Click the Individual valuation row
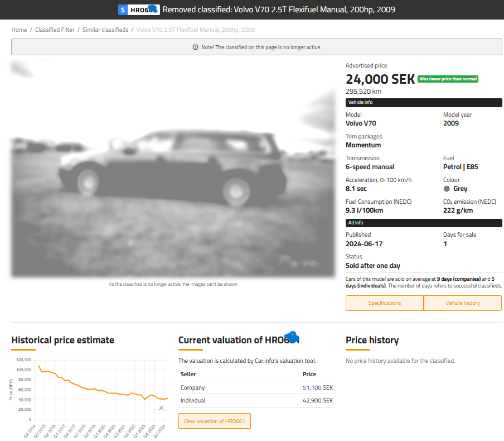Image resolution: width=504 pixels, height=441 pixels. pos(256,401)
